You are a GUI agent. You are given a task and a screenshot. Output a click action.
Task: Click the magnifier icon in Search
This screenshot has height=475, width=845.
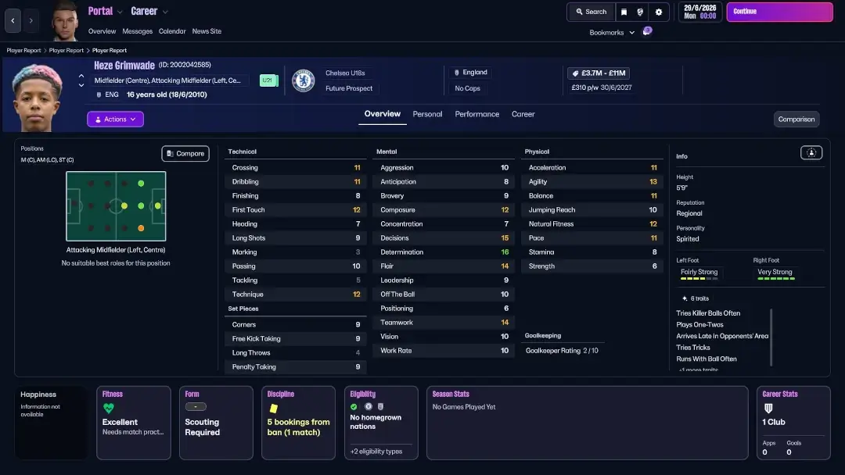(579, 12)
